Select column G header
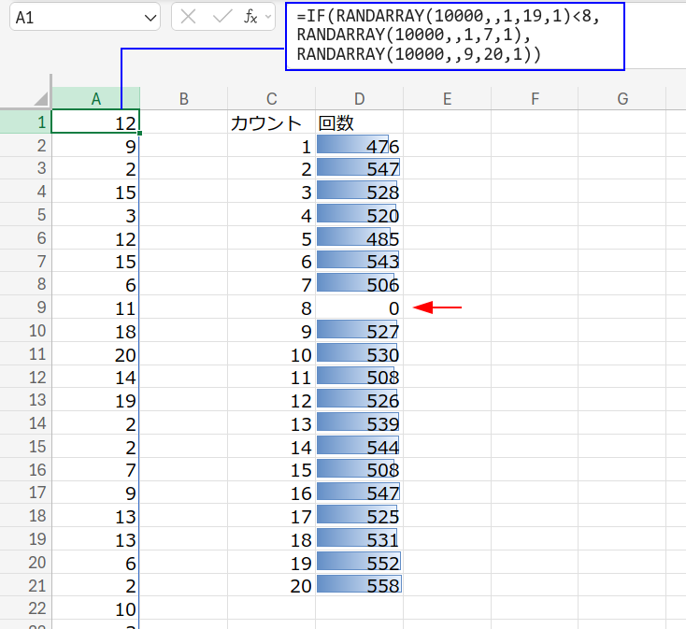686x629 pixels. (622, 99)
